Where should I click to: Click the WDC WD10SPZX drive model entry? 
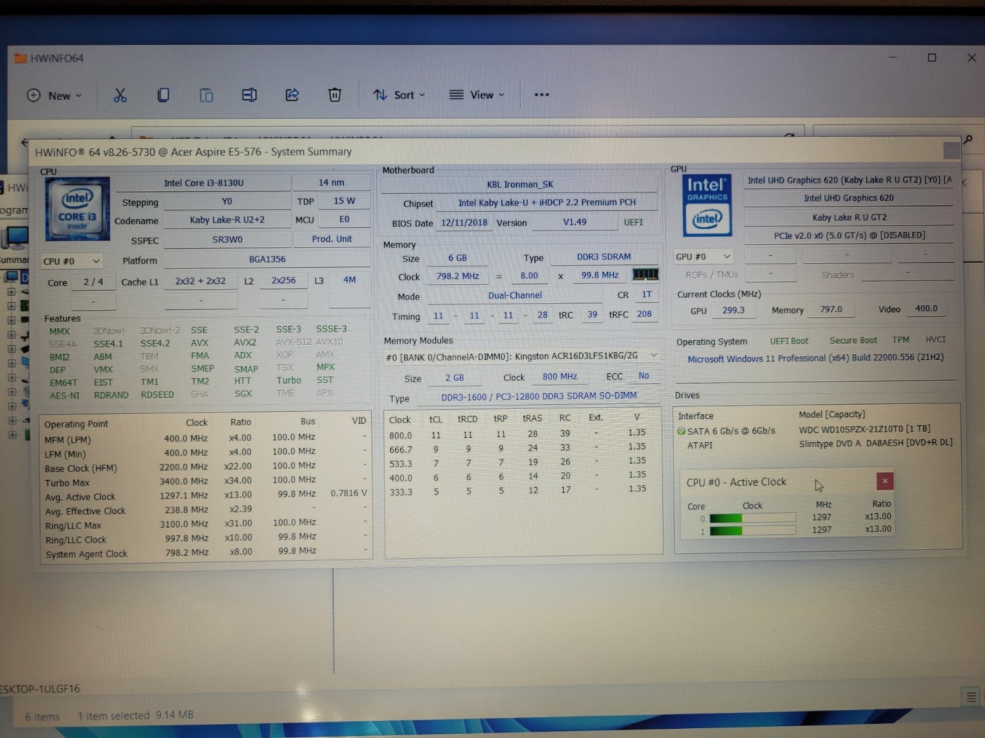(864, 429)
